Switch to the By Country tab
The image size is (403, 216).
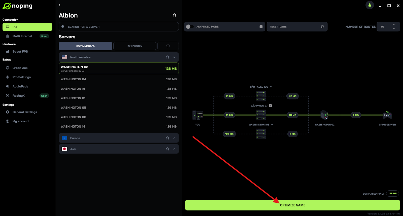(x=135, y=46)
